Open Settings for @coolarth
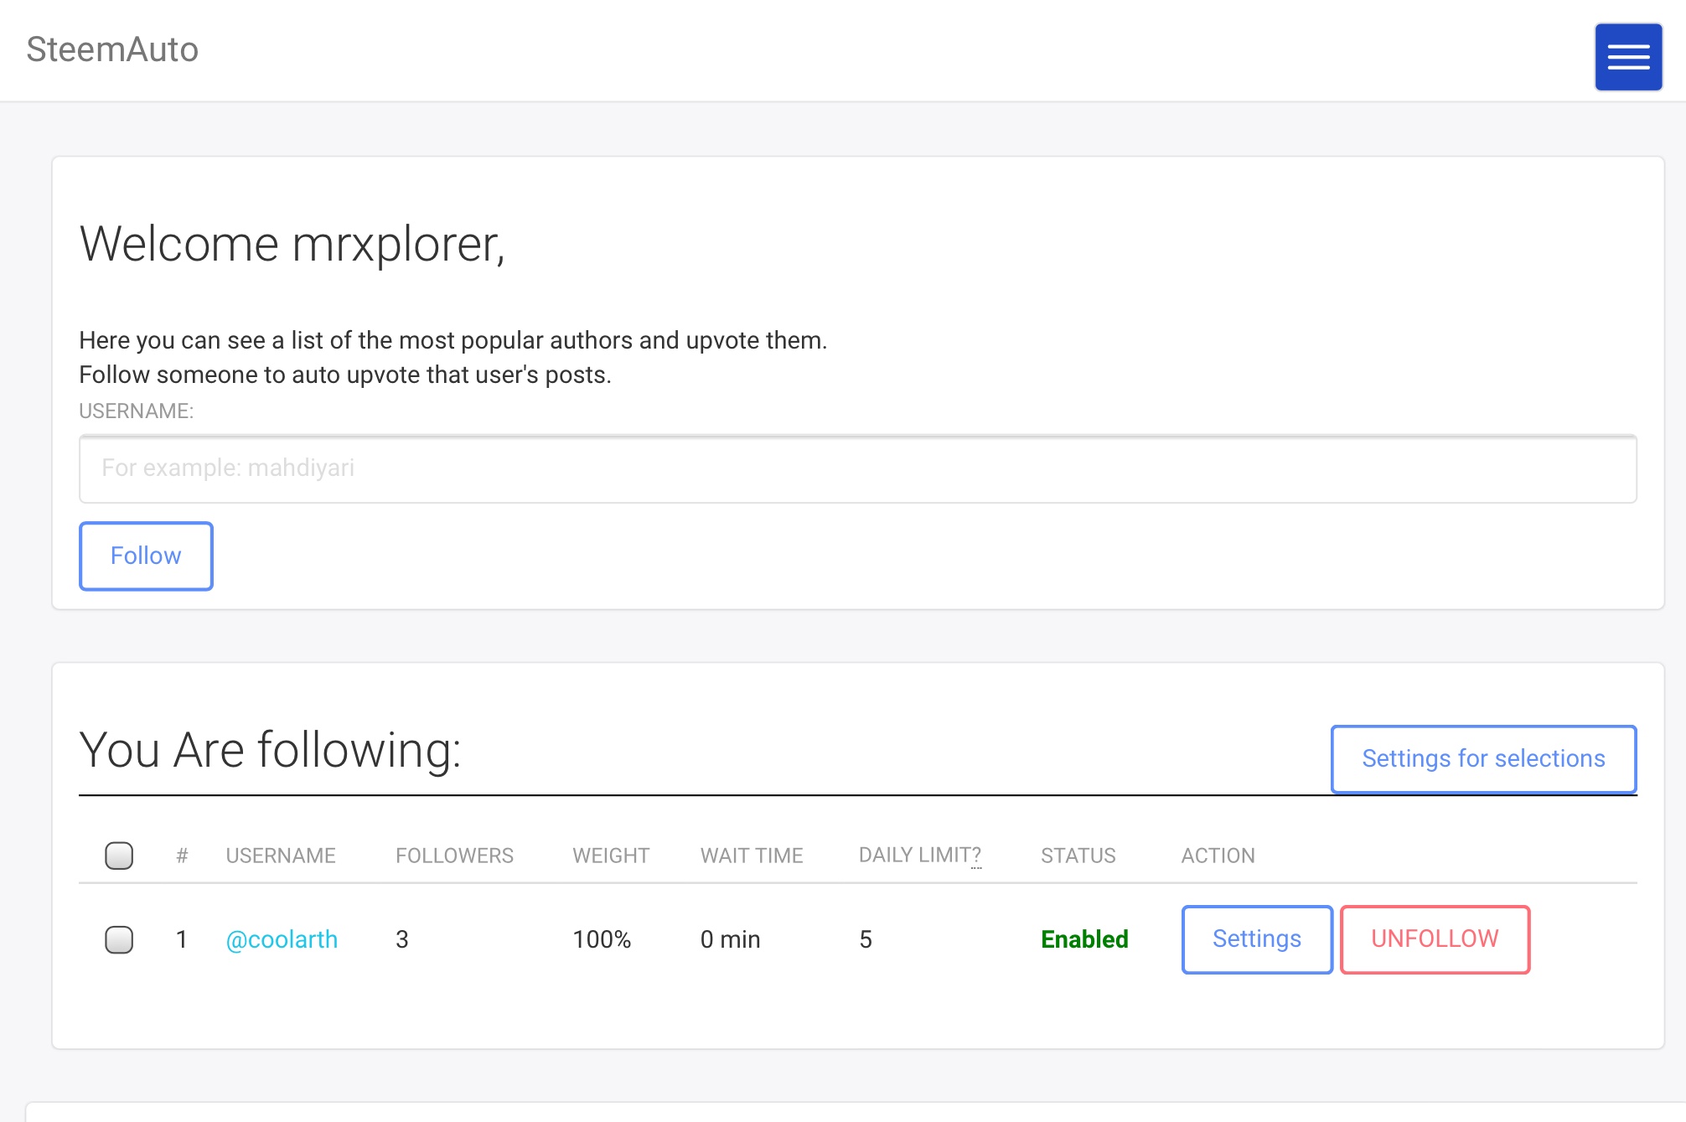1686x1122 pixels. (x=1256, y=939)
